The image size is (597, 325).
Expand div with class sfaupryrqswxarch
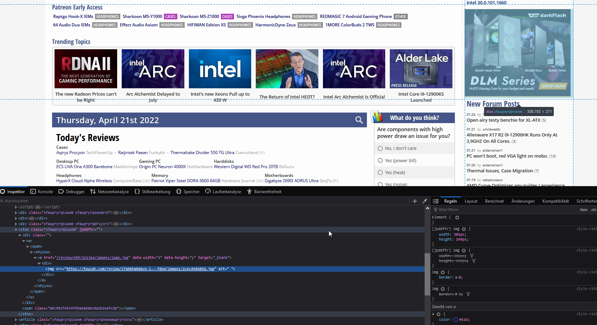16,213
